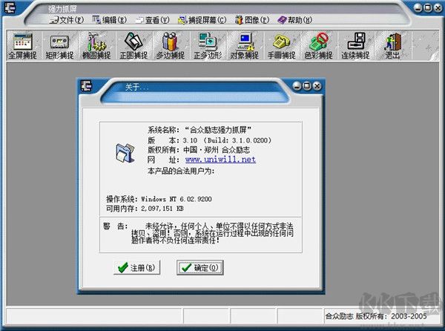Choose the 椭圆捕捉 ellipse capture tool
445x331 pixels.
click(x=96, y=46)
